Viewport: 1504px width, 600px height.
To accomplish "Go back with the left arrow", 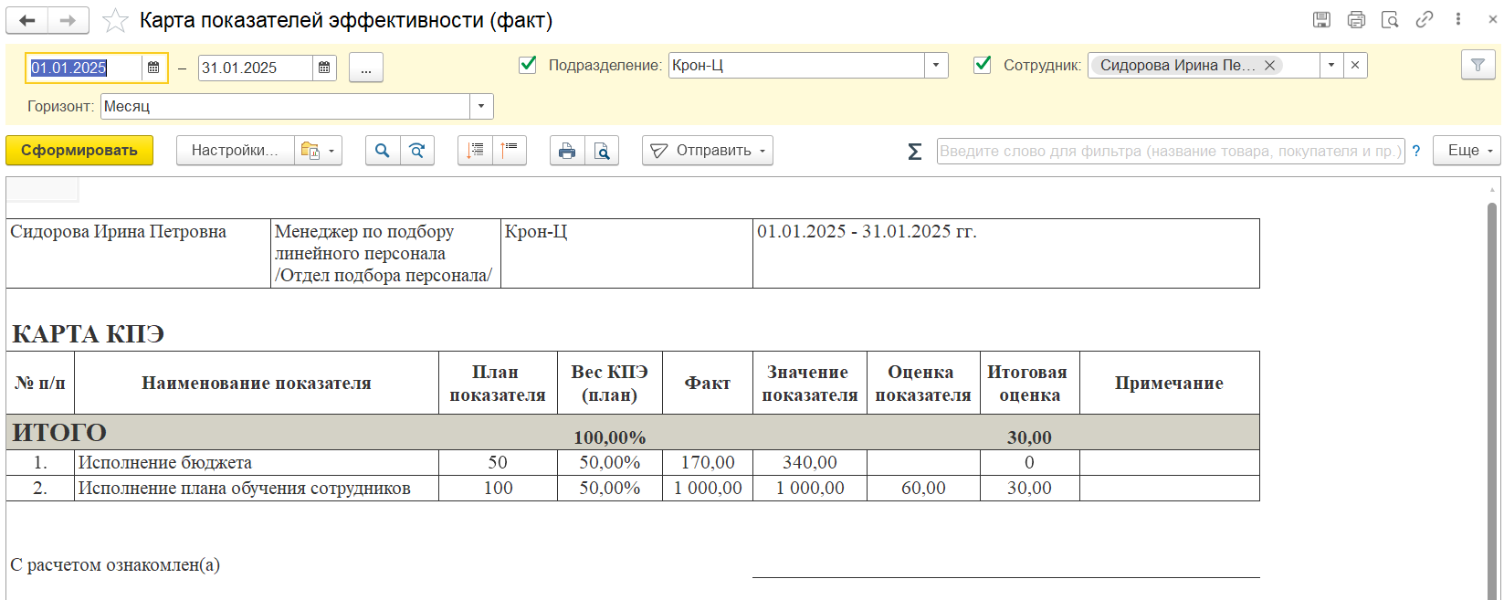I will 27,20.
